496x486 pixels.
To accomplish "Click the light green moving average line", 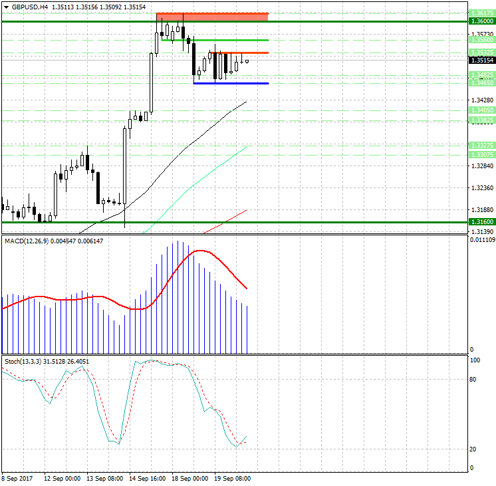I will pos(190,188).
